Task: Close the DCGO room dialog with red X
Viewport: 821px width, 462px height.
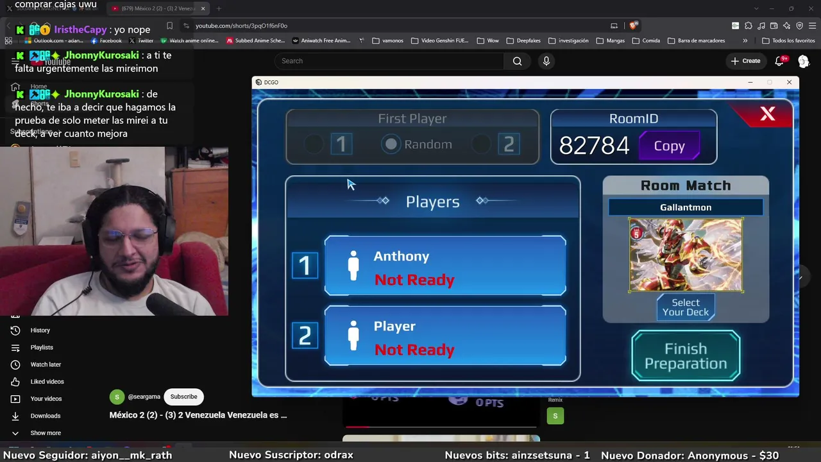Action: (767, 114)
